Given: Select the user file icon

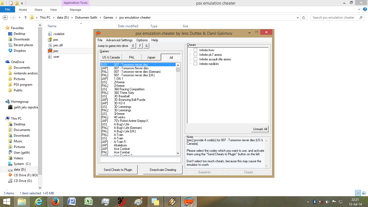Looking at the screenshot, I should [x=50, y=57].
